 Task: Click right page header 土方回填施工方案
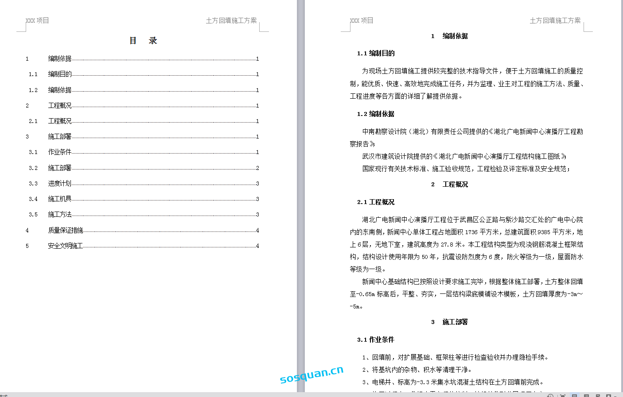(555, 20)
